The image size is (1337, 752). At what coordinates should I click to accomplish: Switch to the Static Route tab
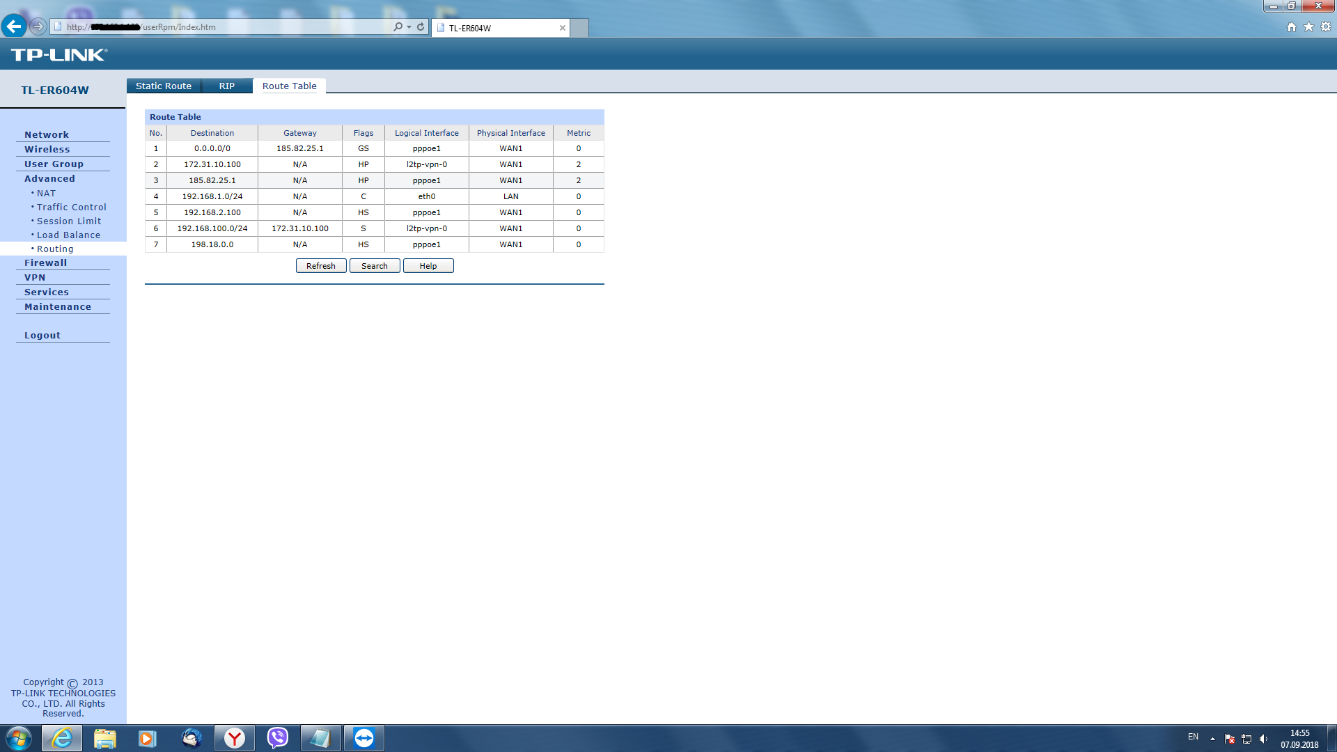164,86
